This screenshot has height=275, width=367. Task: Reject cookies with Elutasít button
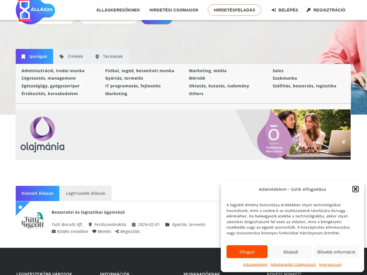click(x=291, y=252)
